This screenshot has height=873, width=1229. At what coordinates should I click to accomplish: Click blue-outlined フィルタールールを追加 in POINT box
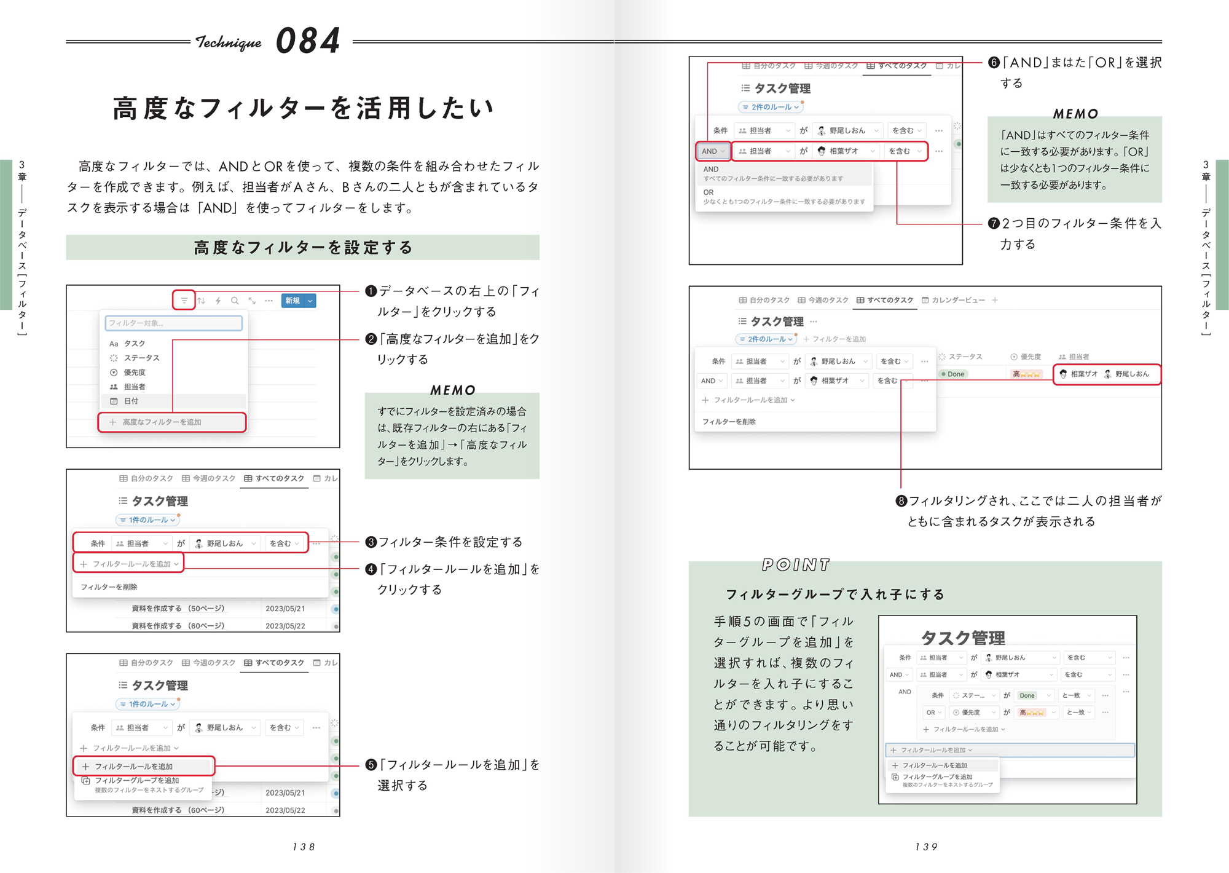point(1010,750)
